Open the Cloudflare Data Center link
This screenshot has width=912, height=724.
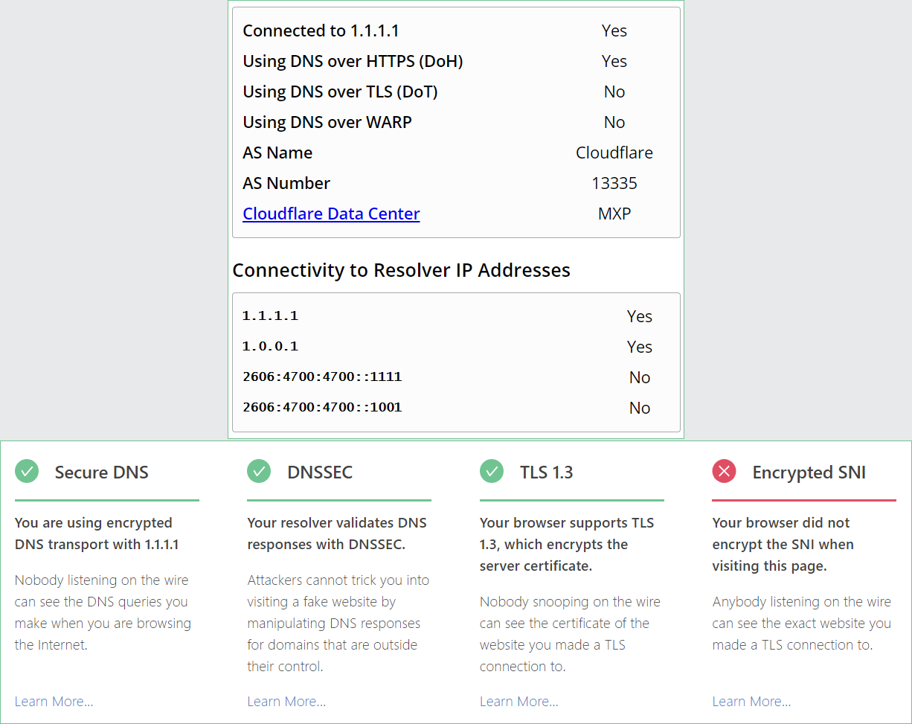[331, 214]
